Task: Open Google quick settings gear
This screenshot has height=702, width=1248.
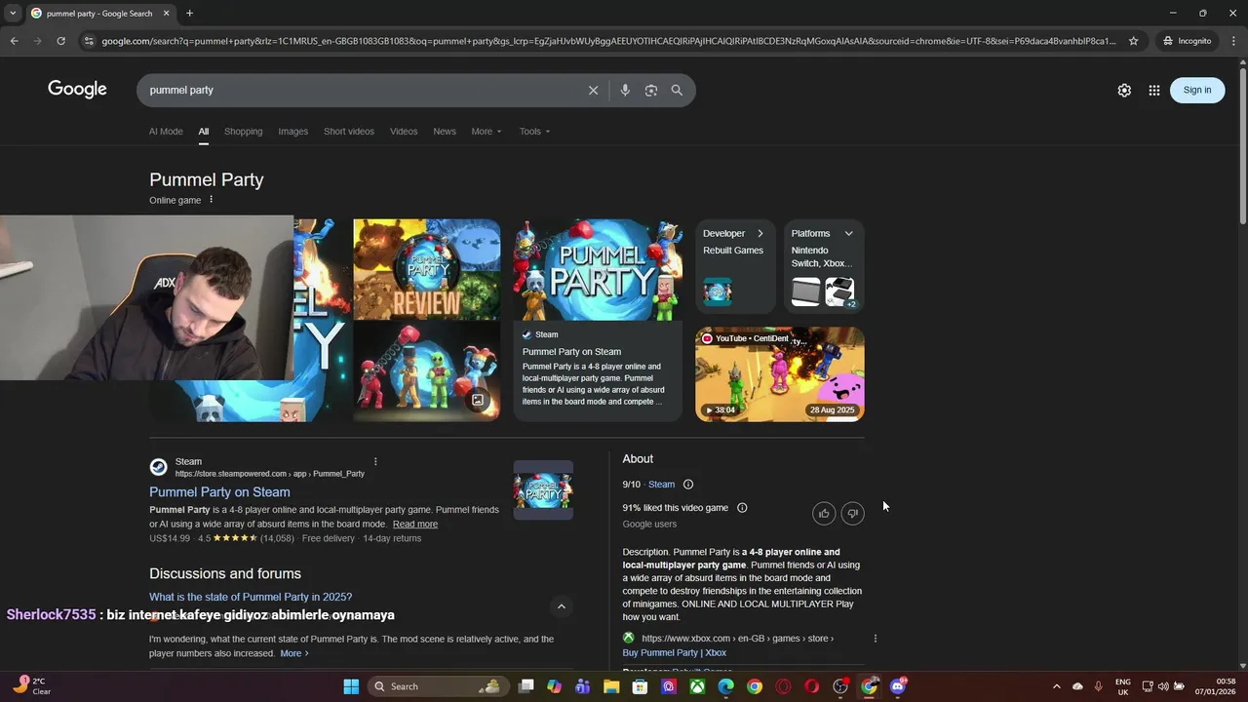Action: coord(1124,90)
